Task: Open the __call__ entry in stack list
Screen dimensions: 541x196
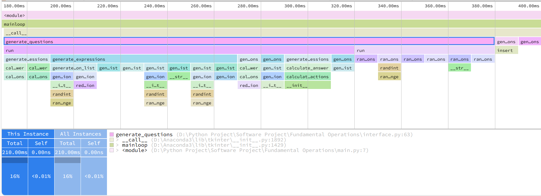Action: click(x=135, y=140)
